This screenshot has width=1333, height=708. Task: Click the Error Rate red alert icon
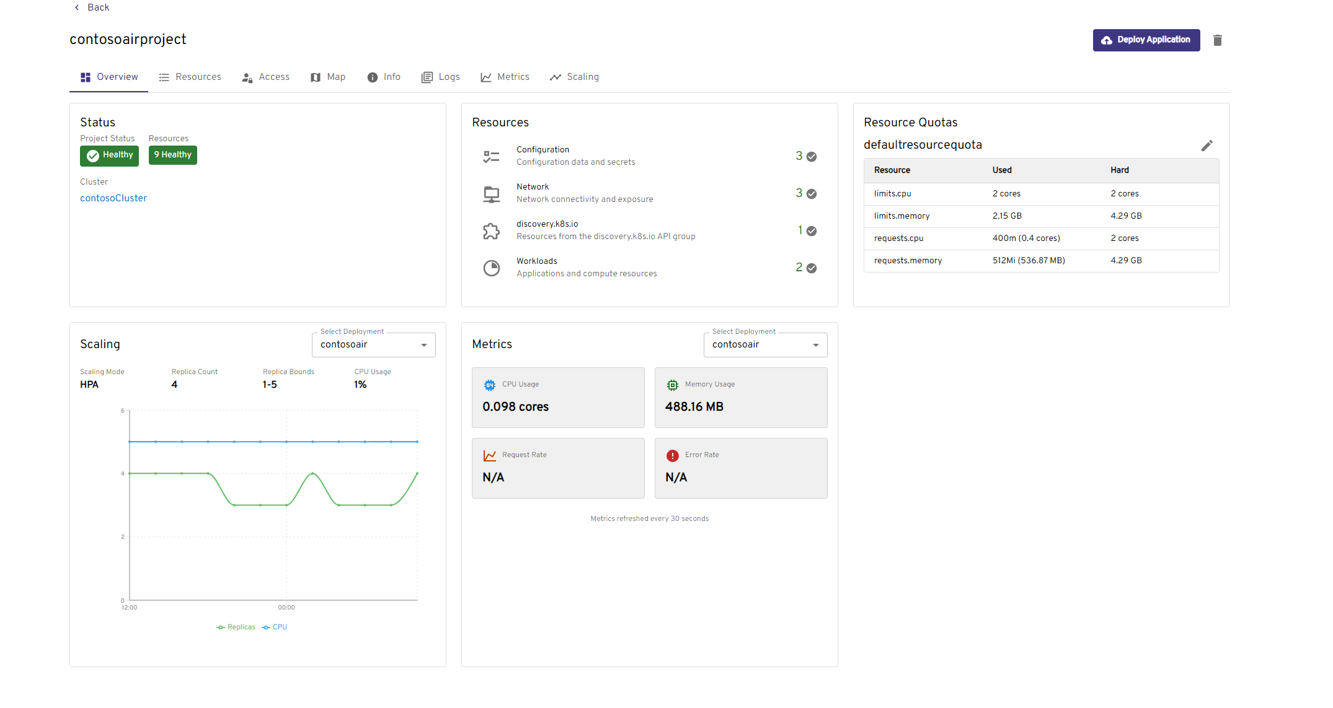[x=672, y=455]
